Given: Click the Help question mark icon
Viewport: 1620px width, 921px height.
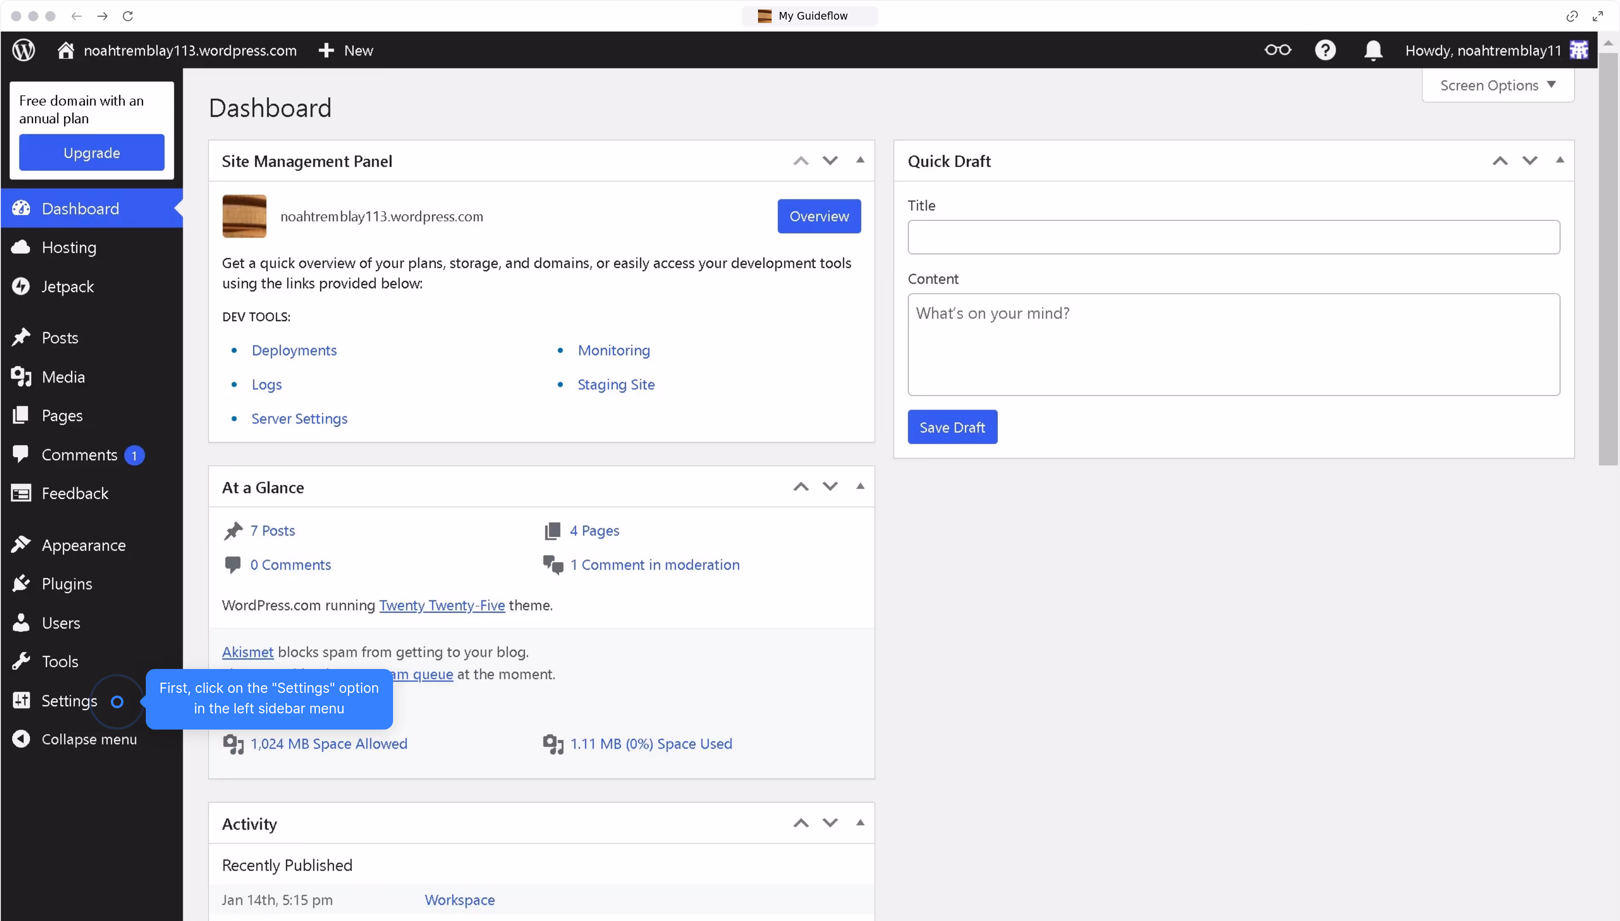Looking at the screenshot, I should pos(1325,50).
